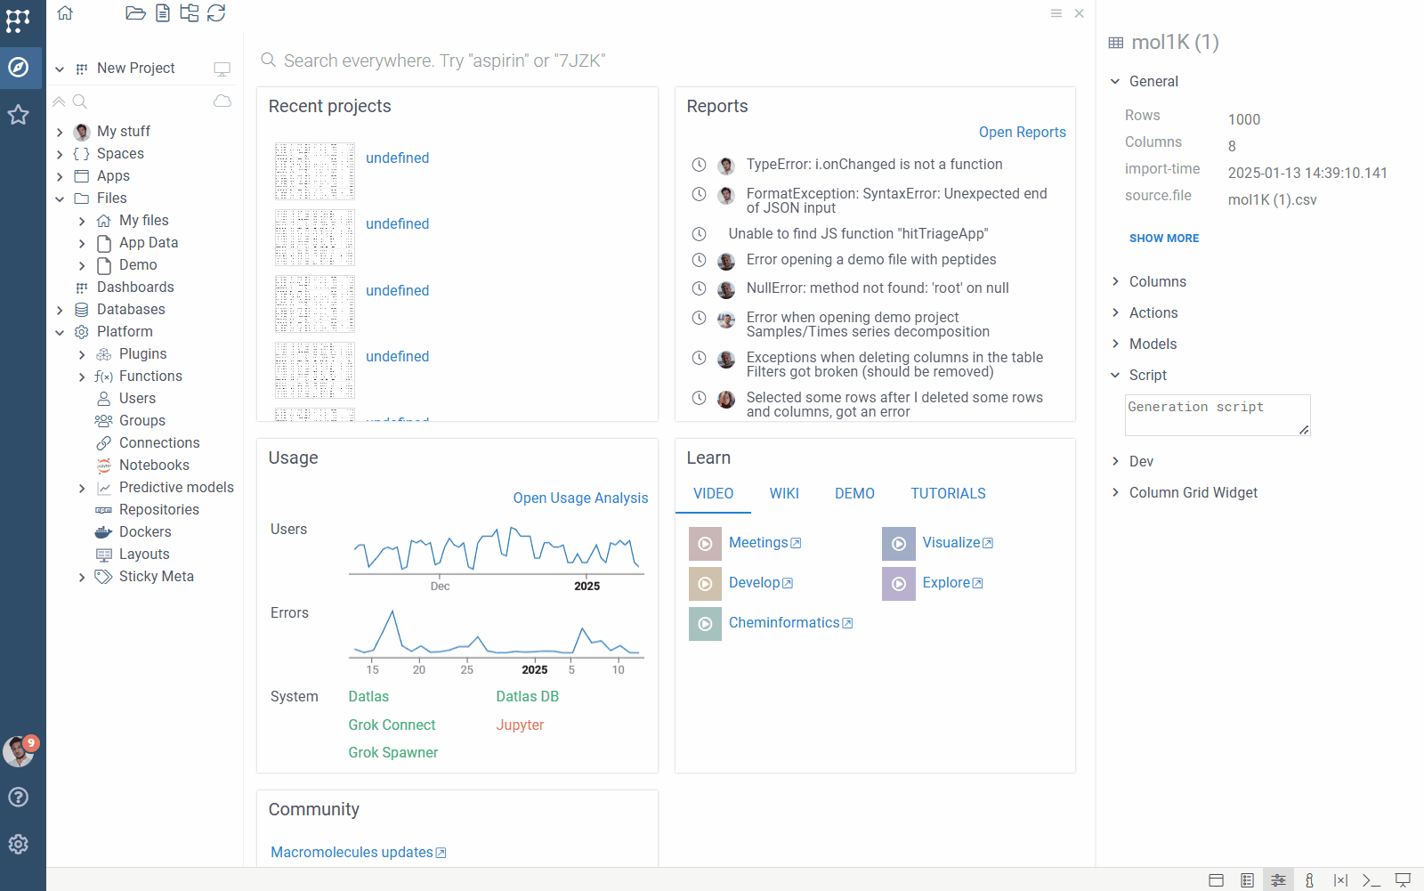Image resolution: width=1424 pixels, height=891 pixels.
Task: Expand the Databases tree node
Action: pos(60,310)
